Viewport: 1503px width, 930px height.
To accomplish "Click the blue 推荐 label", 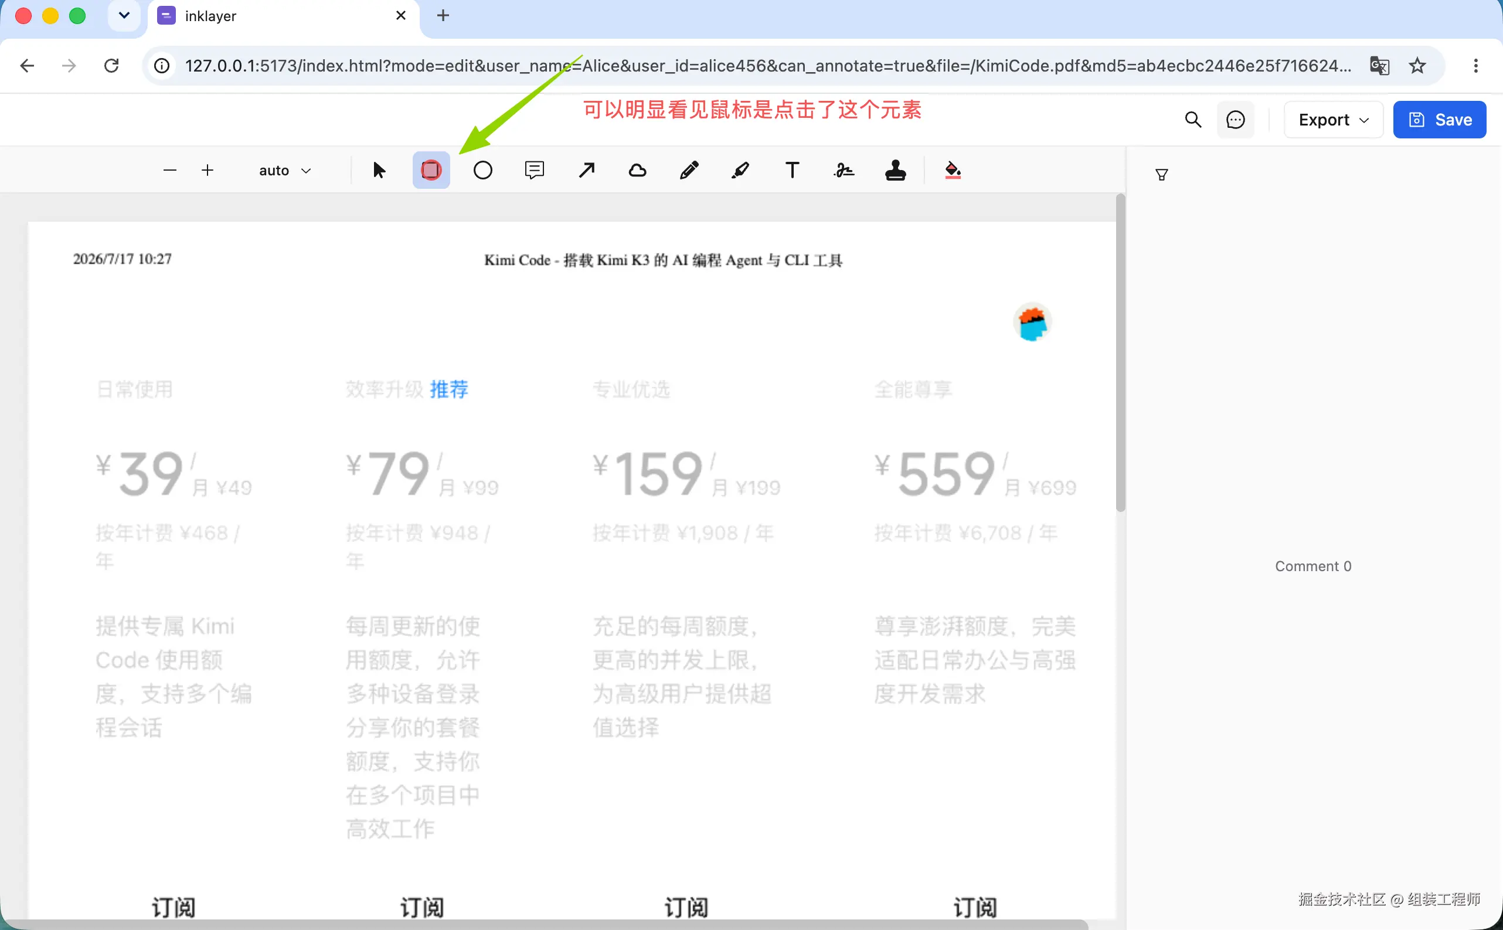I will coord(449,389).
